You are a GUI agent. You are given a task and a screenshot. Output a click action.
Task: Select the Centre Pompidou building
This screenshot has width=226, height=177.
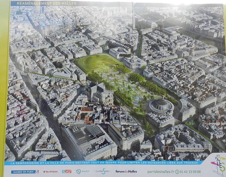(x=57, y=27)
